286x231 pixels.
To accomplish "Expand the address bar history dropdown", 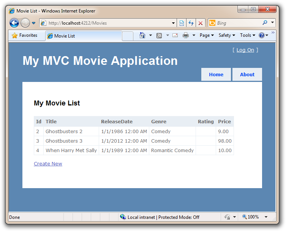I will pyautogui.click(x=173, y=23).
